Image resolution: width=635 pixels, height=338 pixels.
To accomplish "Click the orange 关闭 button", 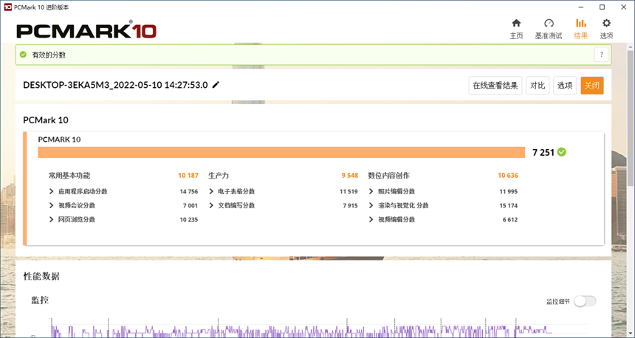I will click(x=592, y=86).
